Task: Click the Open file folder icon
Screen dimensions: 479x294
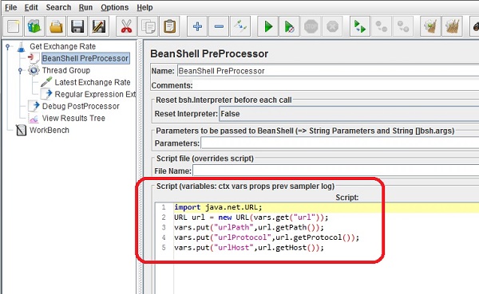Action: tap(56, 26)
